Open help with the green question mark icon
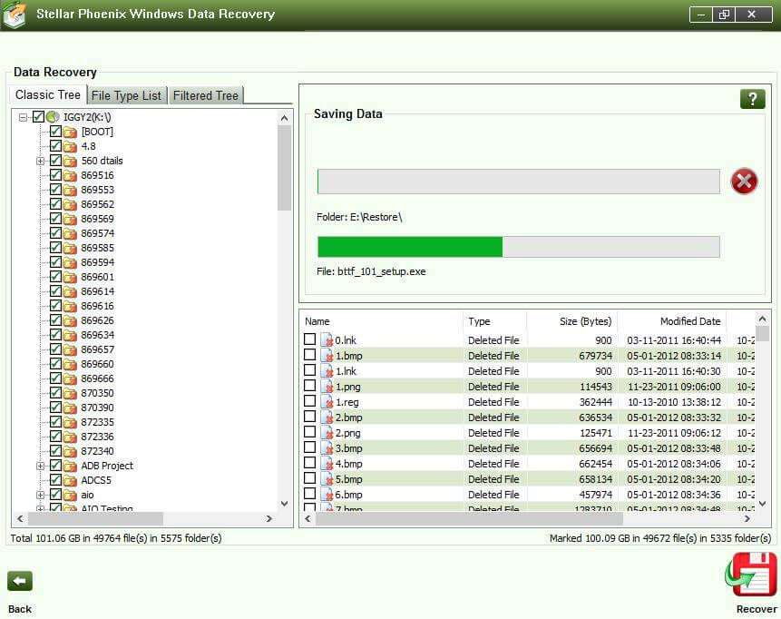 tap(752, 99)
